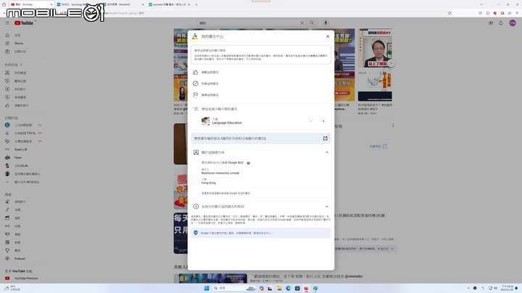The image size is (522, 293).
Task: Click the report-this-ad flag icon
Action: pos(196,95)
